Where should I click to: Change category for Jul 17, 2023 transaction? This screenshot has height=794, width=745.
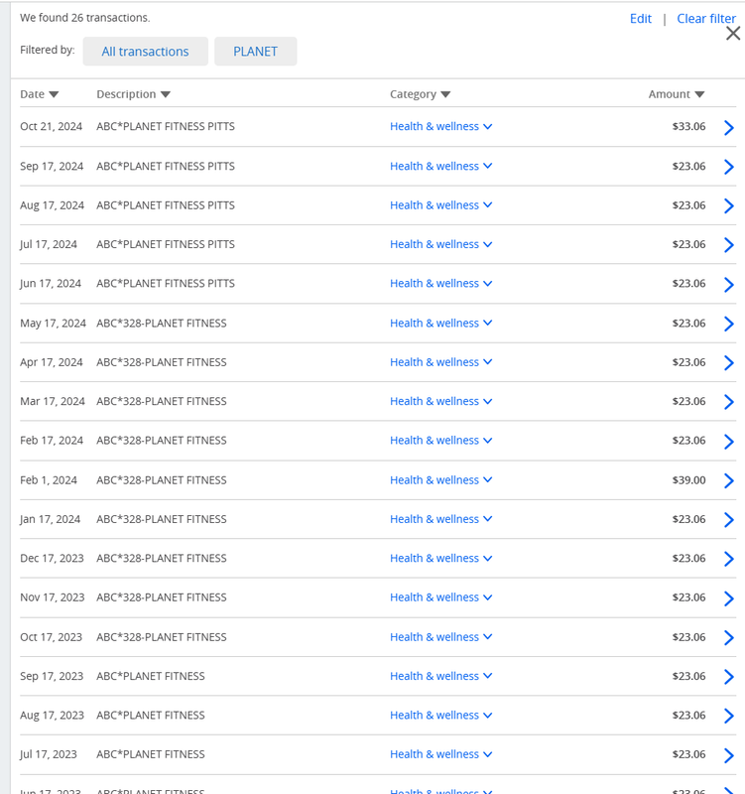440,754
